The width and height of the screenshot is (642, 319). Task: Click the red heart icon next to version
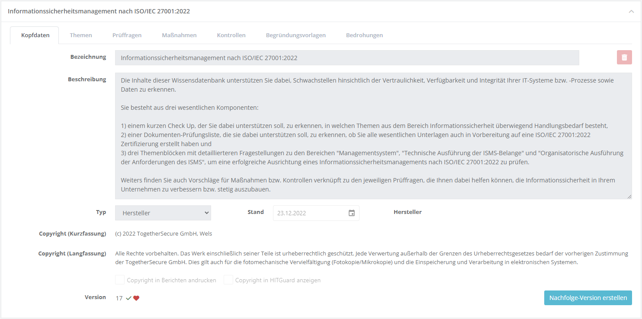point(136,298)
